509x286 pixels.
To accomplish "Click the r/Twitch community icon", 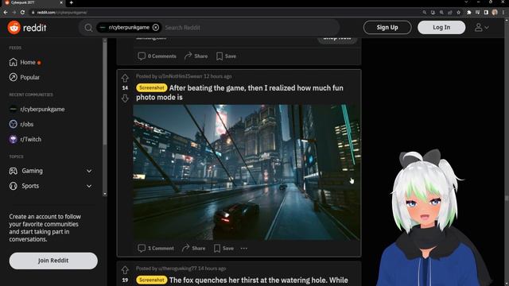I will pos(13,139).
